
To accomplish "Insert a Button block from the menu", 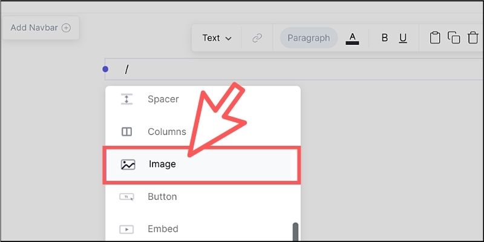I will (x=162, y=197).
